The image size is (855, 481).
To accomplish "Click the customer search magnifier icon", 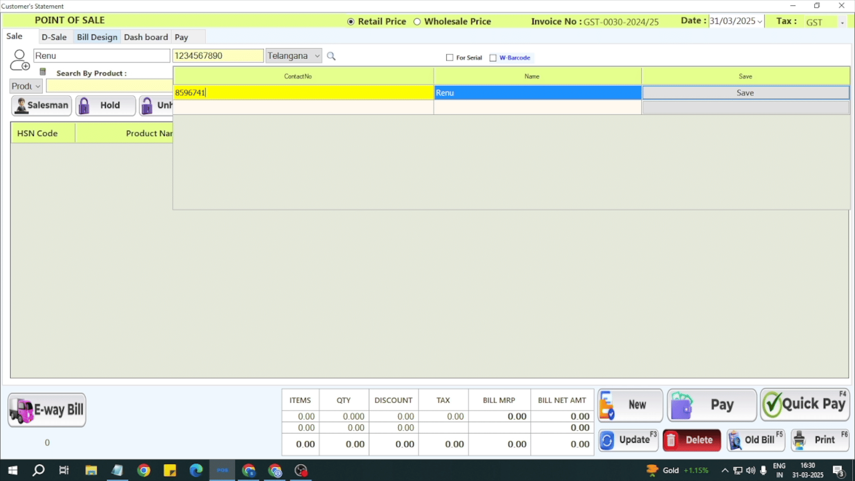I will pyautogui.click(x=331, y=56).
